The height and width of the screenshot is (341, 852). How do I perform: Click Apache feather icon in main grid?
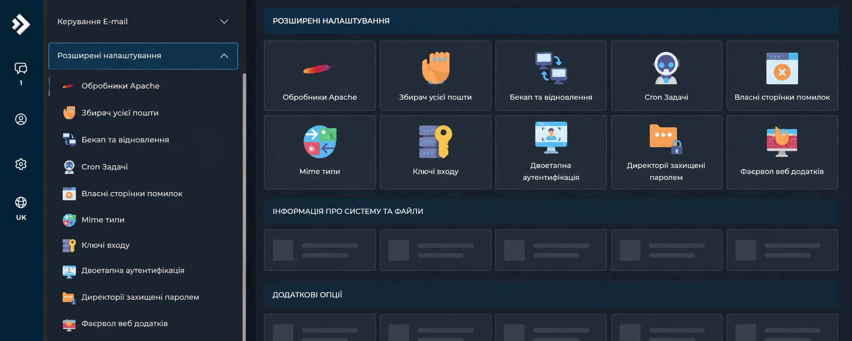319,69
